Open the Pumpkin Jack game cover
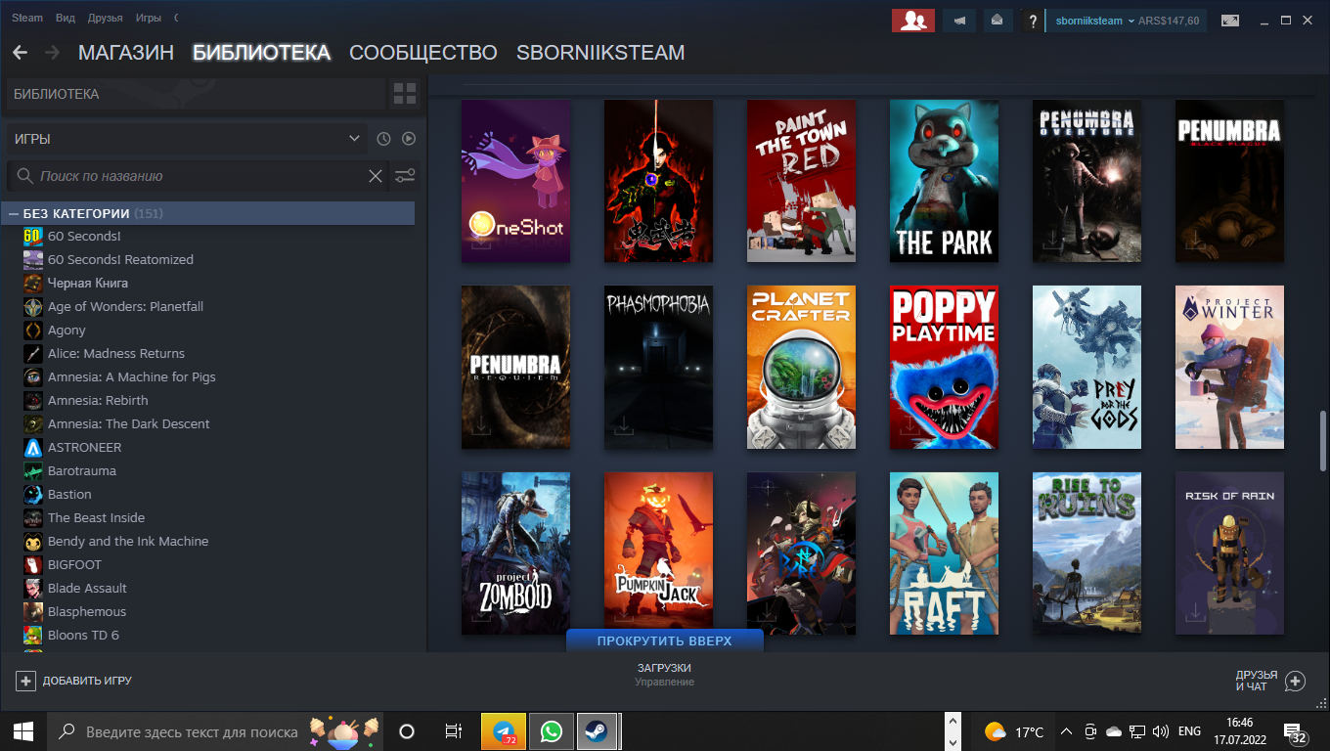 (x=658, y=553)
